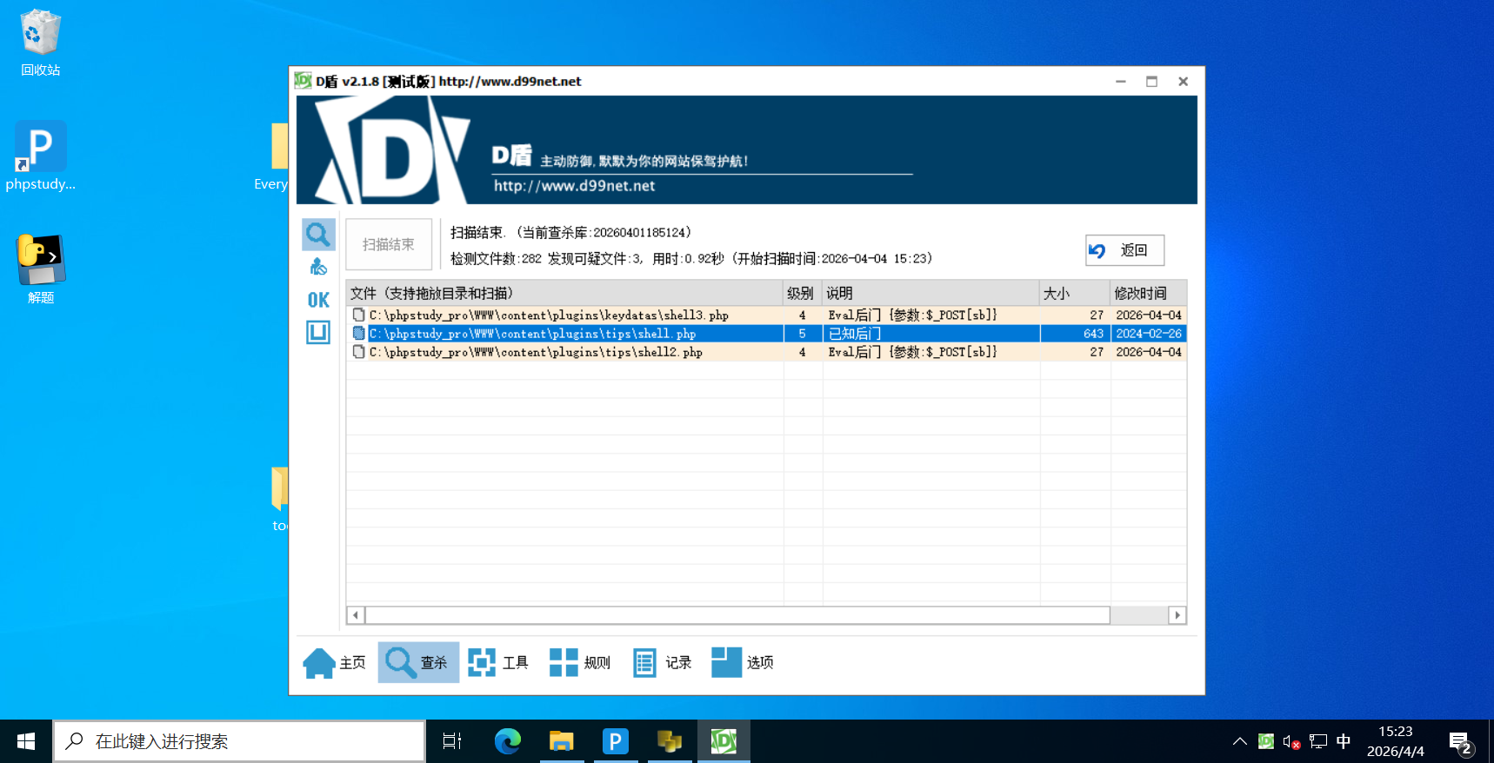
Task: Switch to the 查杀 scan tab
Action: coord(418,662)
